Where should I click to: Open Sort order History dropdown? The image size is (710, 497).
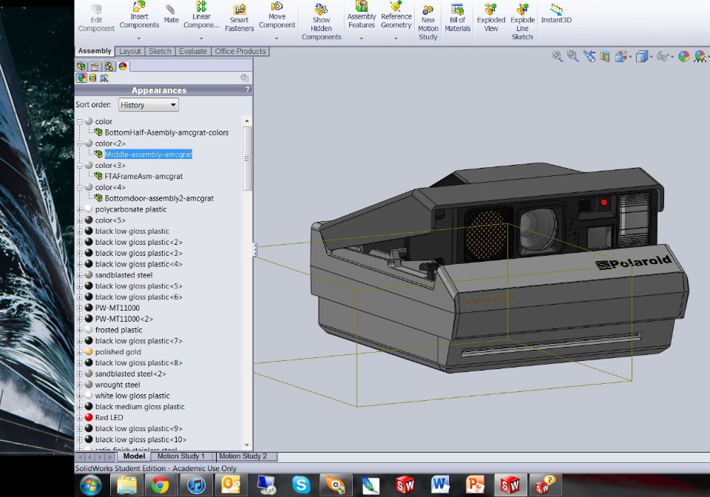coord(149,104)
